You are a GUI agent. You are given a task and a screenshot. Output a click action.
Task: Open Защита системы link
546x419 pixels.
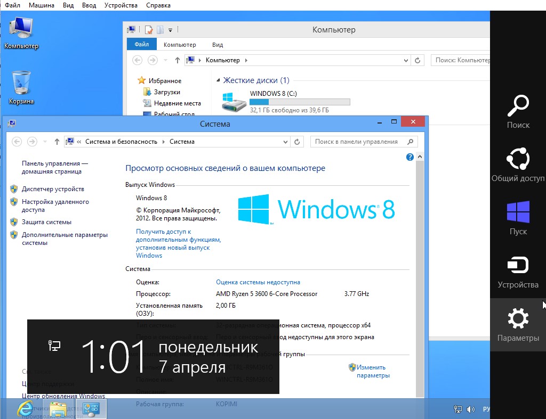(x=47, y=222)
